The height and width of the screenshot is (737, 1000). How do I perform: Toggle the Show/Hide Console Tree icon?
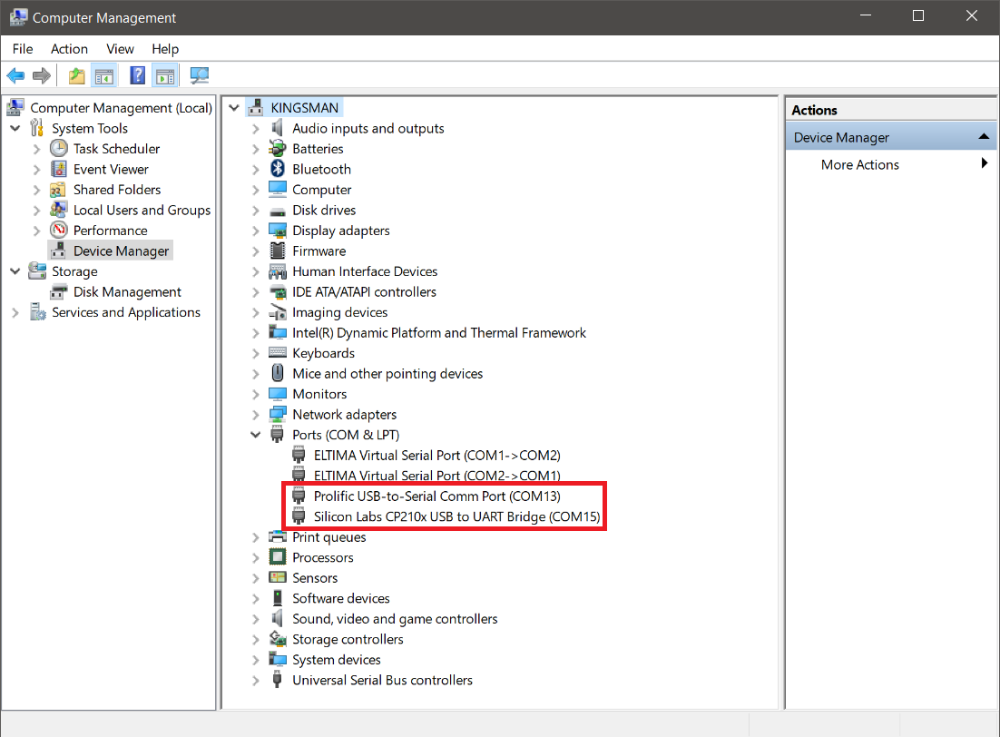[x=104, y=76]
